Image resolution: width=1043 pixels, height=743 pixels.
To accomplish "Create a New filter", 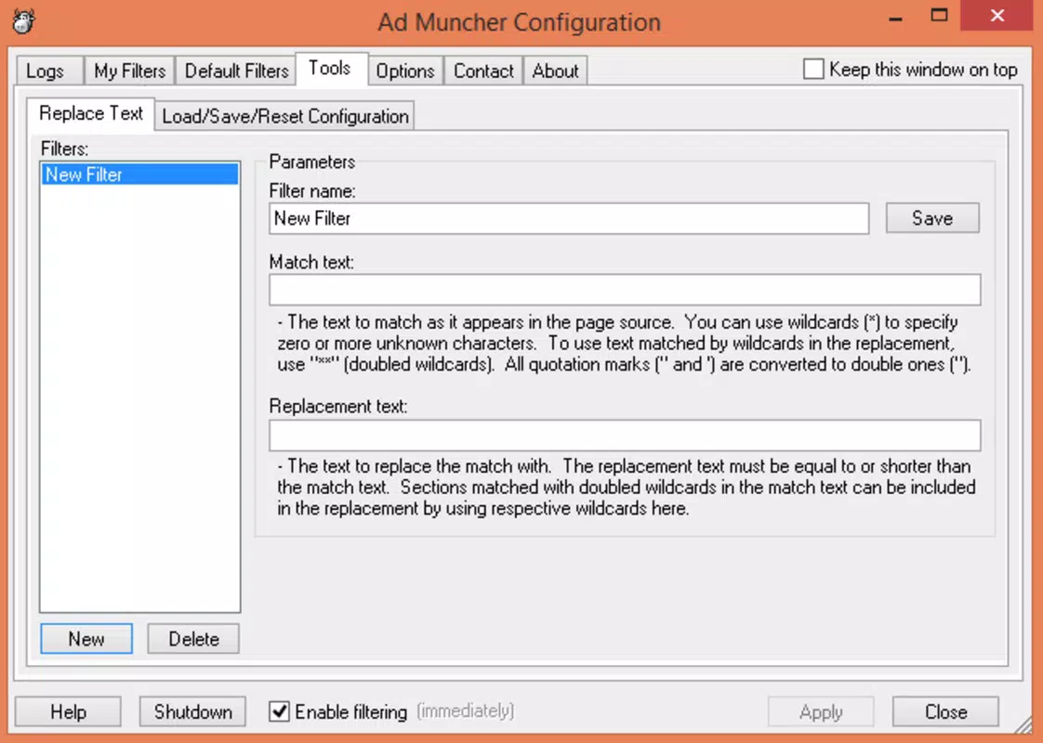I will point(86,639).
